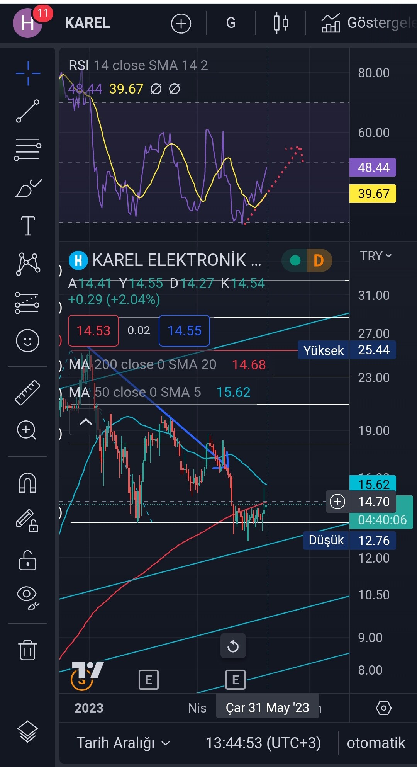The height and width of the screenshot is (767, 417).
Task: Click the 04:40:06 countdown label
Action: point(382,520)
